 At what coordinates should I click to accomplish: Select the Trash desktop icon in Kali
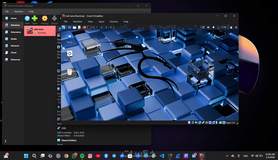(70, 74)
